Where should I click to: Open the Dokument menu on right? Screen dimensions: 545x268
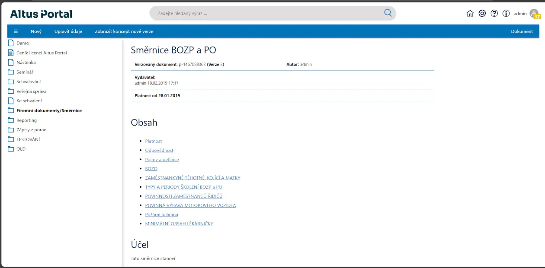[522, 32]
